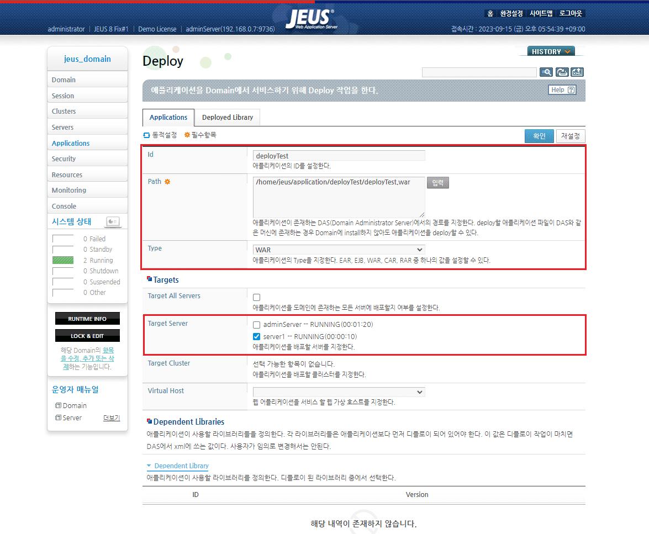Open Resources in the sidebar menu
The height and width of the screenshot is (534, 649).
pos(87,175)
